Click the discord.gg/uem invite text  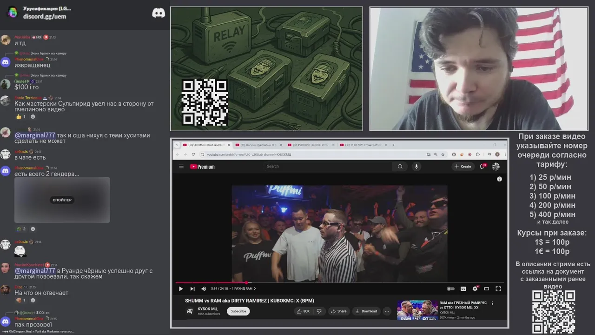coord(45,16)
